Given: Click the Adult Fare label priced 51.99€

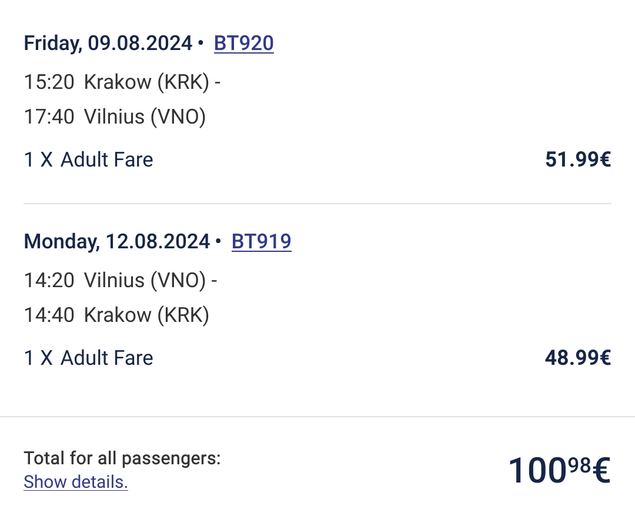Looking at the screenshot, I should pos(88,159).
